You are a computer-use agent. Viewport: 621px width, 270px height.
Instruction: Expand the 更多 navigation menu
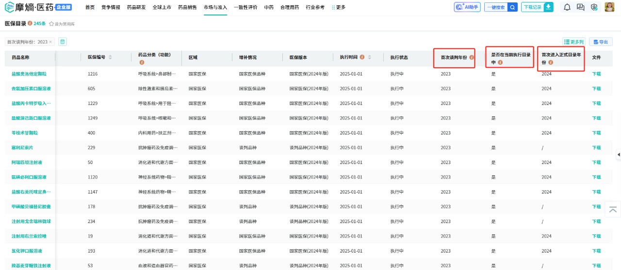[339, 7]
